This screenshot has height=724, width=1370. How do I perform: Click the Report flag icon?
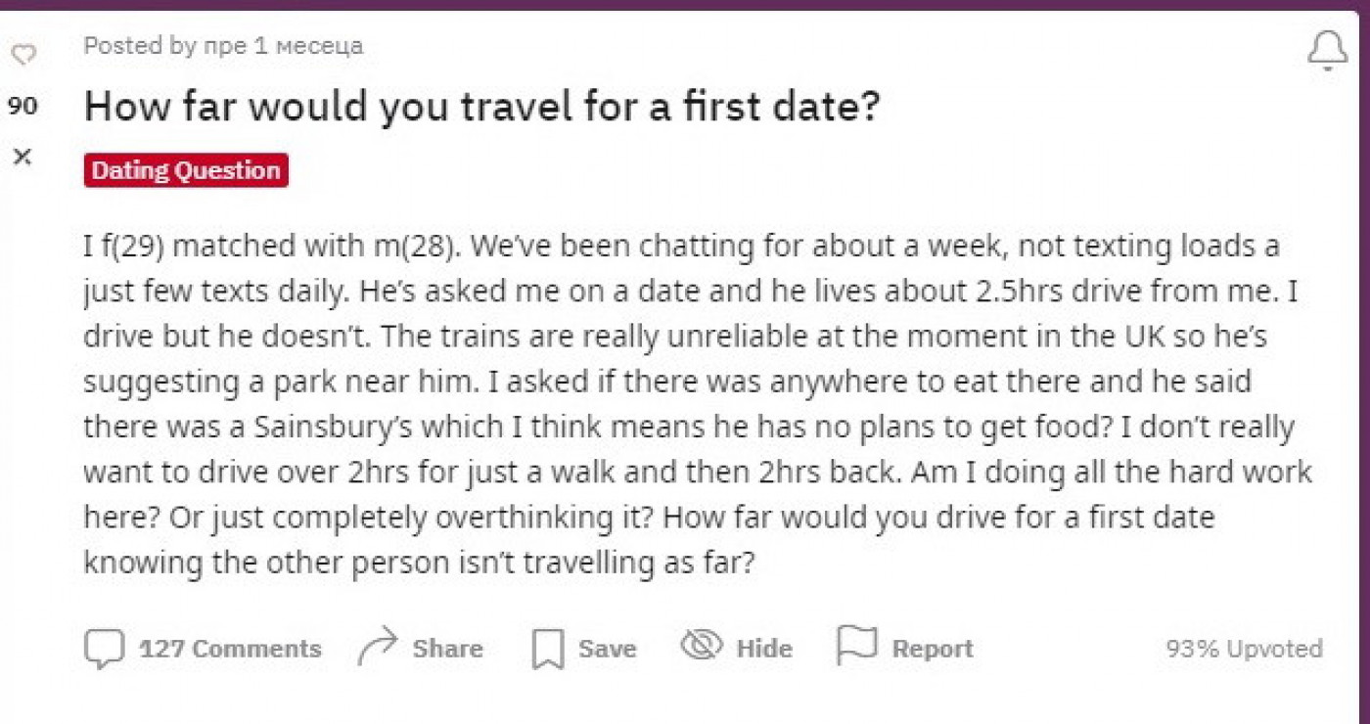point(856,647)
